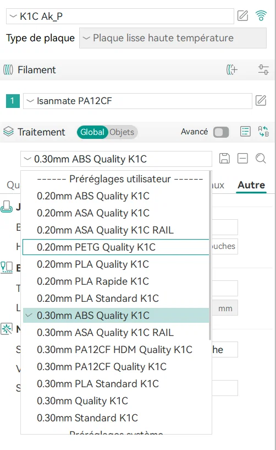Viewport: 276px width, 450px height.
Task: Open the settings list icon beside Avancé
Action: click(x=245, y=132)
